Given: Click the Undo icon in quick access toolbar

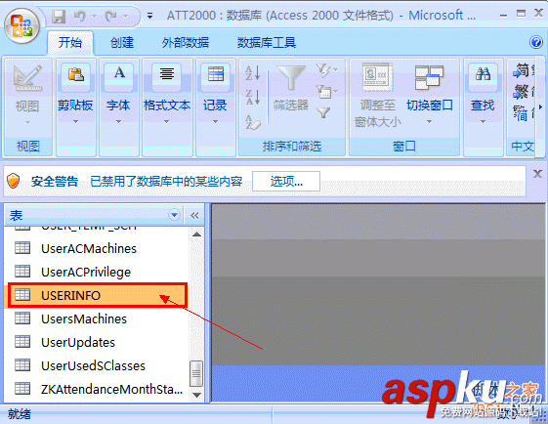Looking at the screenshot, I should (x=80, y=16).
